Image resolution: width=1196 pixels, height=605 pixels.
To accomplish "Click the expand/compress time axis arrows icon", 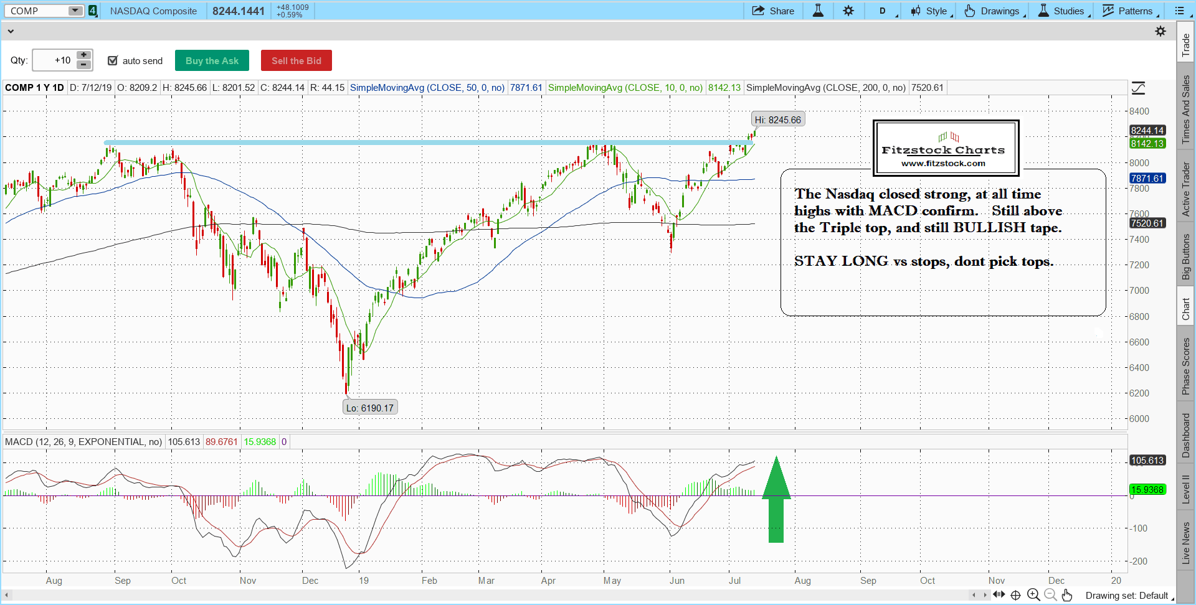I will pyautogui.click(x=999, y=595).
